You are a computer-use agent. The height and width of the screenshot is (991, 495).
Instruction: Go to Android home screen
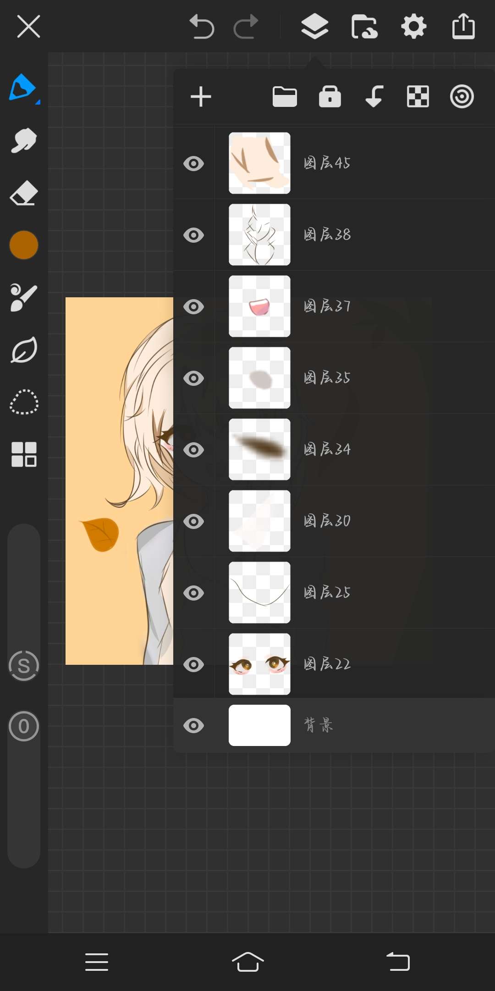click(x=247, y=961)
